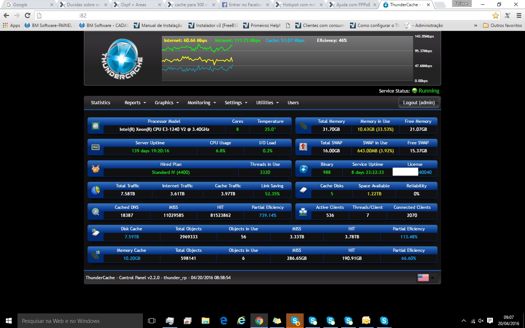Click the Binary globe icon

pos(303,169)
